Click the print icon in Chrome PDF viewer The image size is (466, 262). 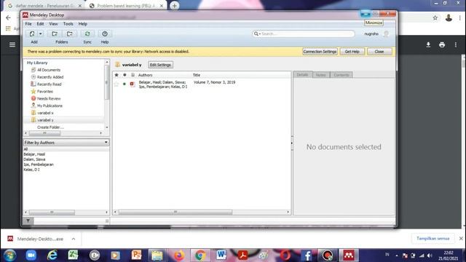[x=442, y=44]
